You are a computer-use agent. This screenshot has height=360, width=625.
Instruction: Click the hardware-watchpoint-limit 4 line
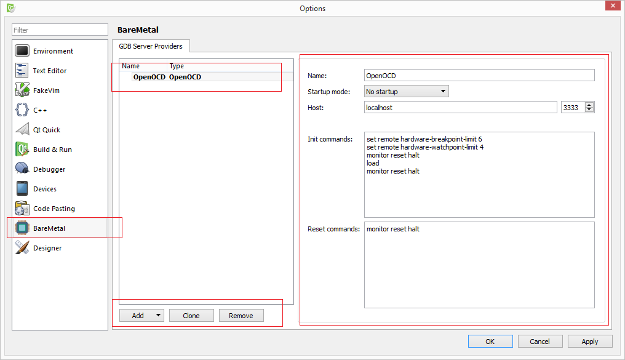coord(425,147)
